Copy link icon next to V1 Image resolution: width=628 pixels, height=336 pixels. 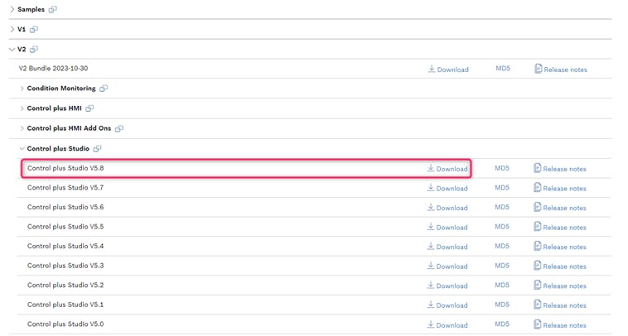tap(34, 29)
